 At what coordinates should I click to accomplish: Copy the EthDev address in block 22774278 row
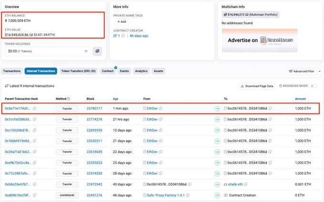(x=161, y=119)
